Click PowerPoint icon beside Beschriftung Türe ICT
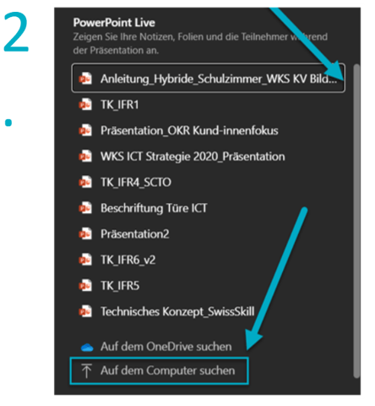375x406 pixels. (x=85, y=208)
